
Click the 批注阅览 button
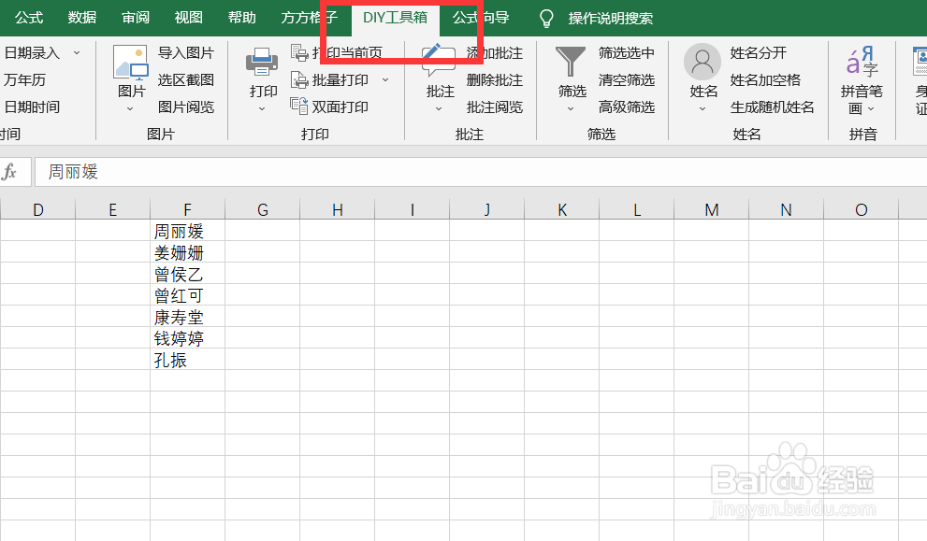(494, 107)
